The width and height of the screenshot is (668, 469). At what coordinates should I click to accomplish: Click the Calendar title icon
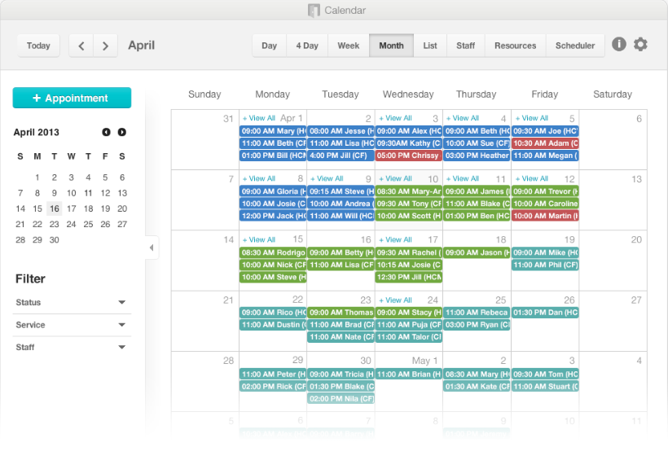(x=314, y=11)
